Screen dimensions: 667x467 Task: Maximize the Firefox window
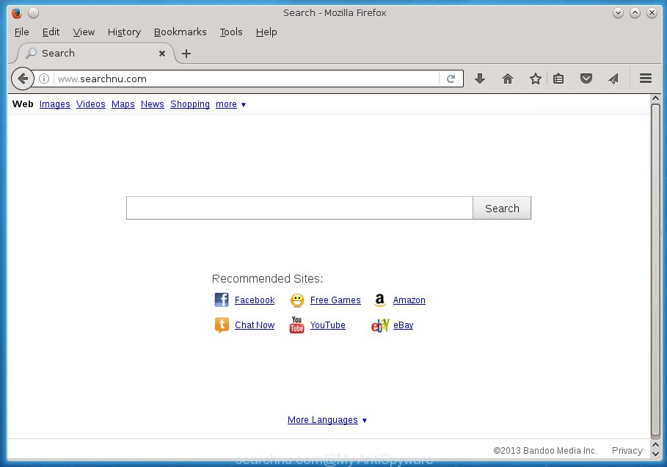(635, 13)
